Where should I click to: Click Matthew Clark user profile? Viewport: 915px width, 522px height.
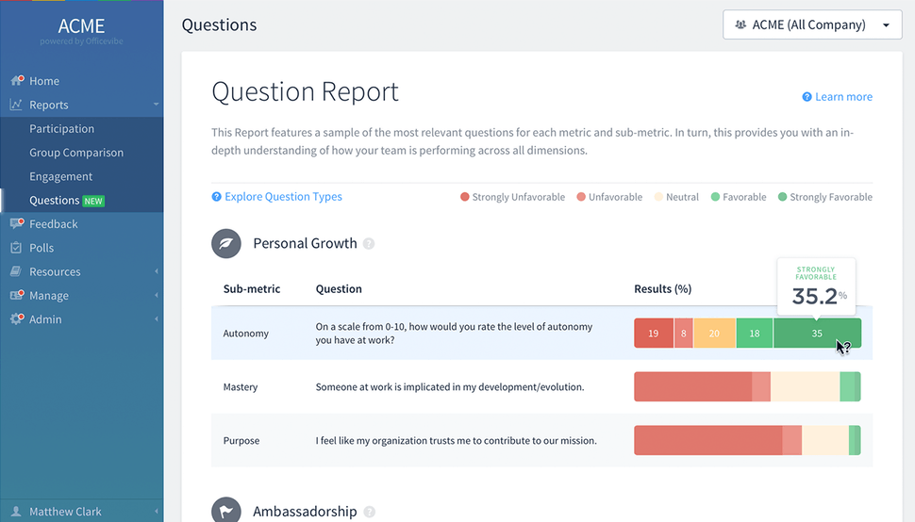pyautogui.click(x=64, y=512)
